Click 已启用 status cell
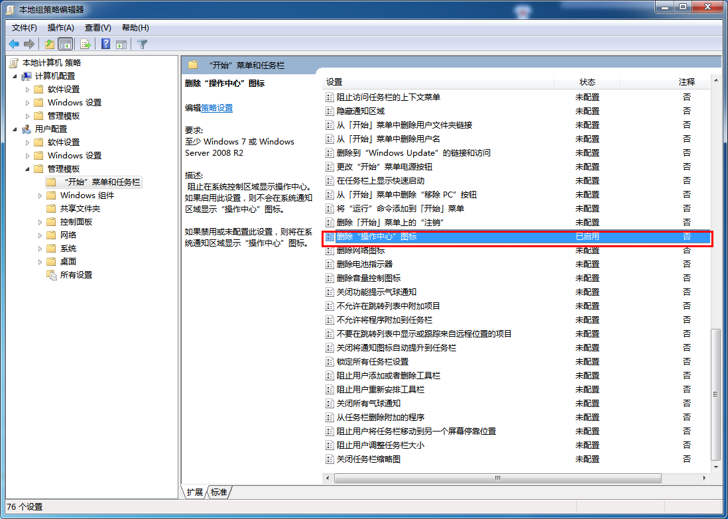 pos(587,237)
